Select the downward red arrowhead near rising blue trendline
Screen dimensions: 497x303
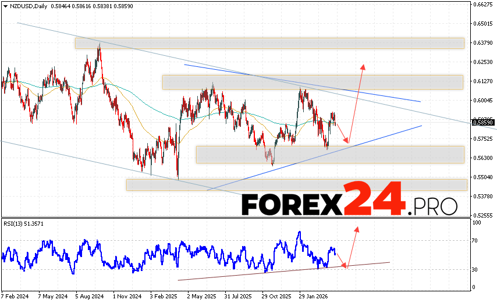click(x=346, y=140)
